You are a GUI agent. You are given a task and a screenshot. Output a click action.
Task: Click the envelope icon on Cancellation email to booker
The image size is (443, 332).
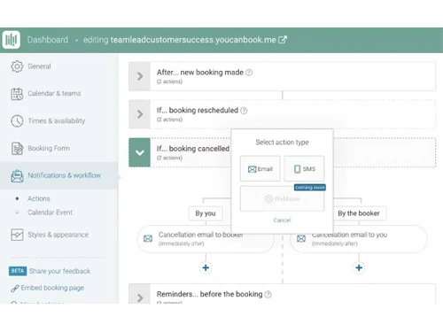coord(148,238)
